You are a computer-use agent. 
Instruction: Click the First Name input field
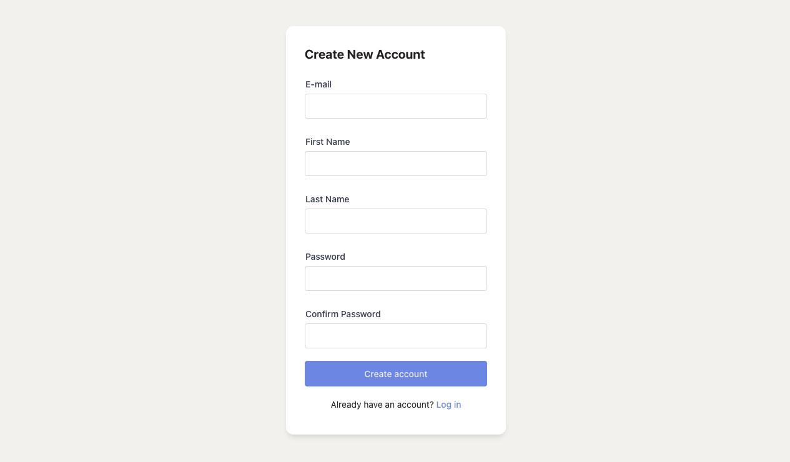point(396,163)
